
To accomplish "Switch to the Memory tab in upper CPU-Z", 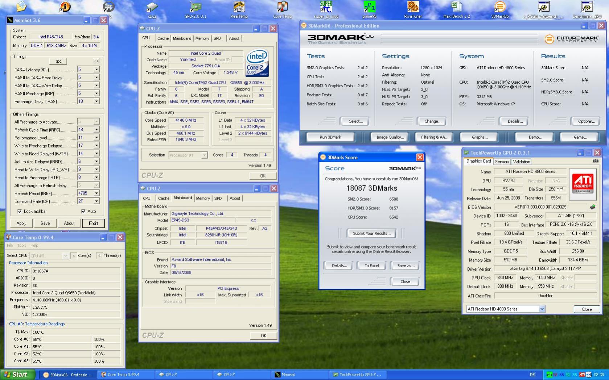I will pyautogui.click(x=202, y=38).
